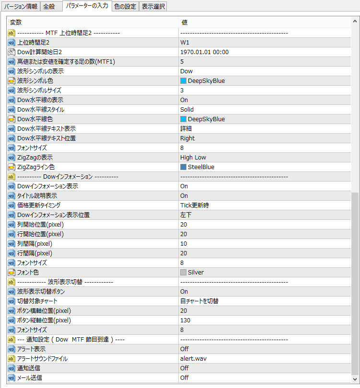The image size is (360, 388).
Task: Click the icon next to 波形シンボルの表示
Action: tap(12, 71)
